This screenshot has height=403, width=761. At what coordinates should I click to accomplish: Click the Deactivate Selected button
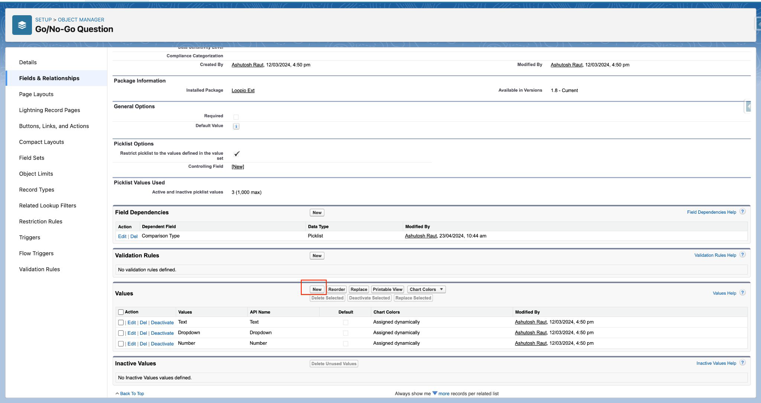pos(369,298)
